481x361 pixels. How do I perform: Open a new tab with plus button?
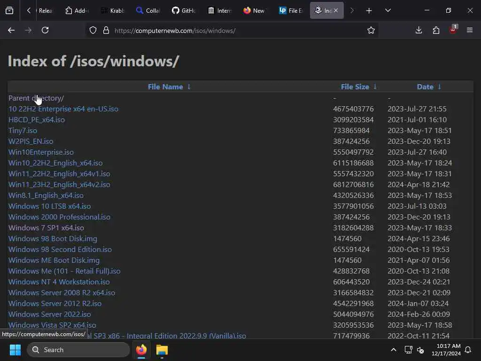pyautogui.click(x=369, y=11)
